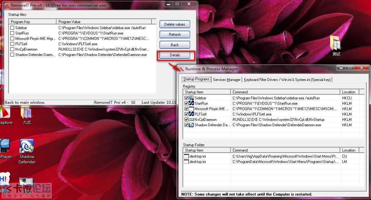371x200 pixels.
Task: Check the Shadow Defender Daem... checkbox in RemoveIT
Action: 12,55
